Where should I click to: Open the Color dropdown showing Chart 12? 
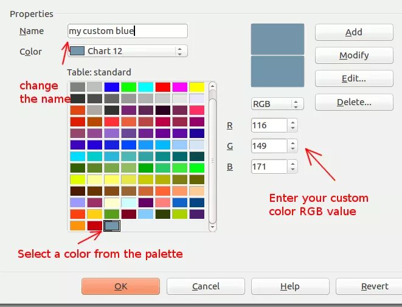click(128, 51)
